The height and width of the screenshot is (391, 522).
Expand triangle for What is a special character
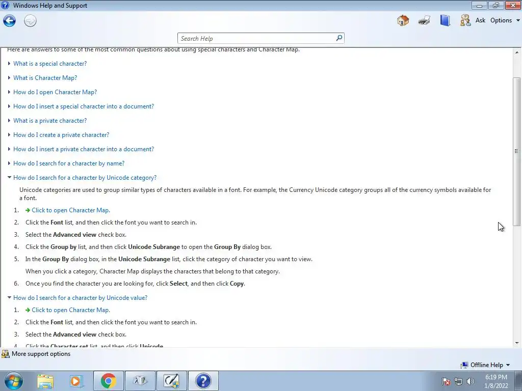click(9, 64)
